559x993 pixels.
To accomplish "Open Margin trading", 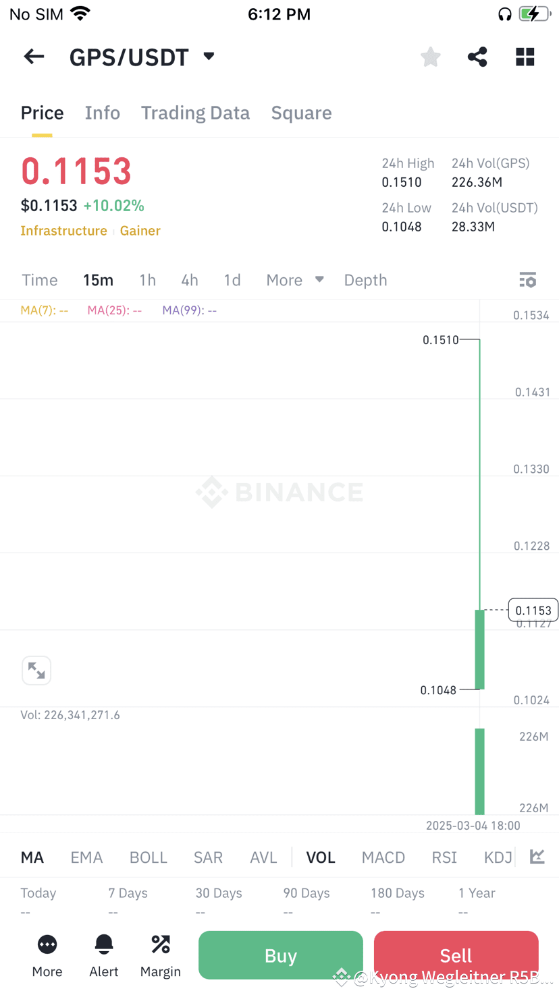I will [x=161, y=955].
